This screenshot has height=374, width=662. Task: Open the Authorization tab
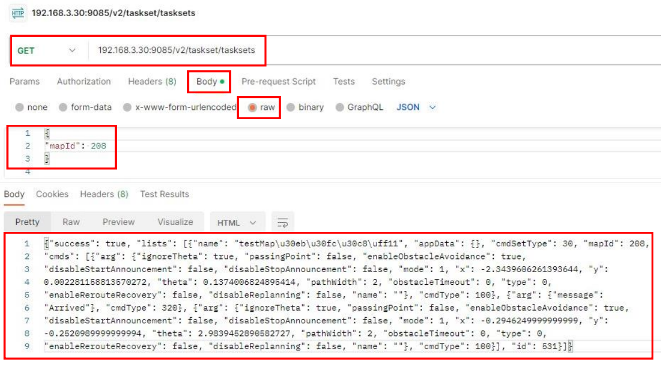(83, 82)
